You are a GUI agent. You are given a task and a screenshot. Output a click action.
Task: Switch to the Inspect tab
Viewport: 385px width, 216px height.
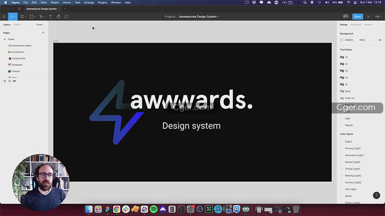pos(368,25)
